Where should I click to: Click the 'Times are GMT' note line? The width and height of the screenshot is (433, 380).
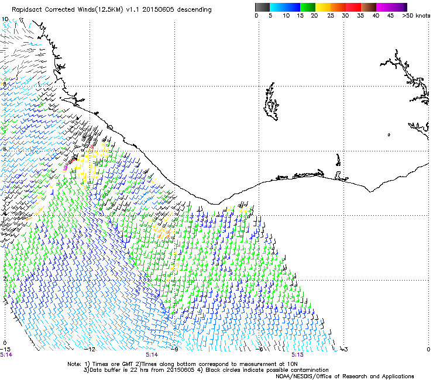(x=183, y=364)
